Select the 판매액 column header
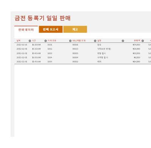Image resolution: width=151 pixels, height=148 pixels. pos(137,41)
